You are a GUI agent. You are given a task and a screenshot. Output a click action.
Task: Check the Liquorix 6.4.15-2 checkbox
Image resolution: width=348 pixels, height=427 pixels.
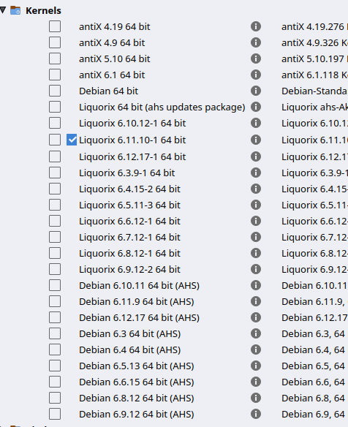[55, 189]
